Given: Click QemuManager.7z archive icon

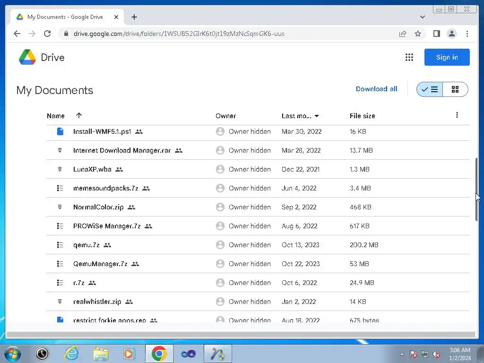Looking at the screenshot, I should pyautogui.click(x=60, y=264).
